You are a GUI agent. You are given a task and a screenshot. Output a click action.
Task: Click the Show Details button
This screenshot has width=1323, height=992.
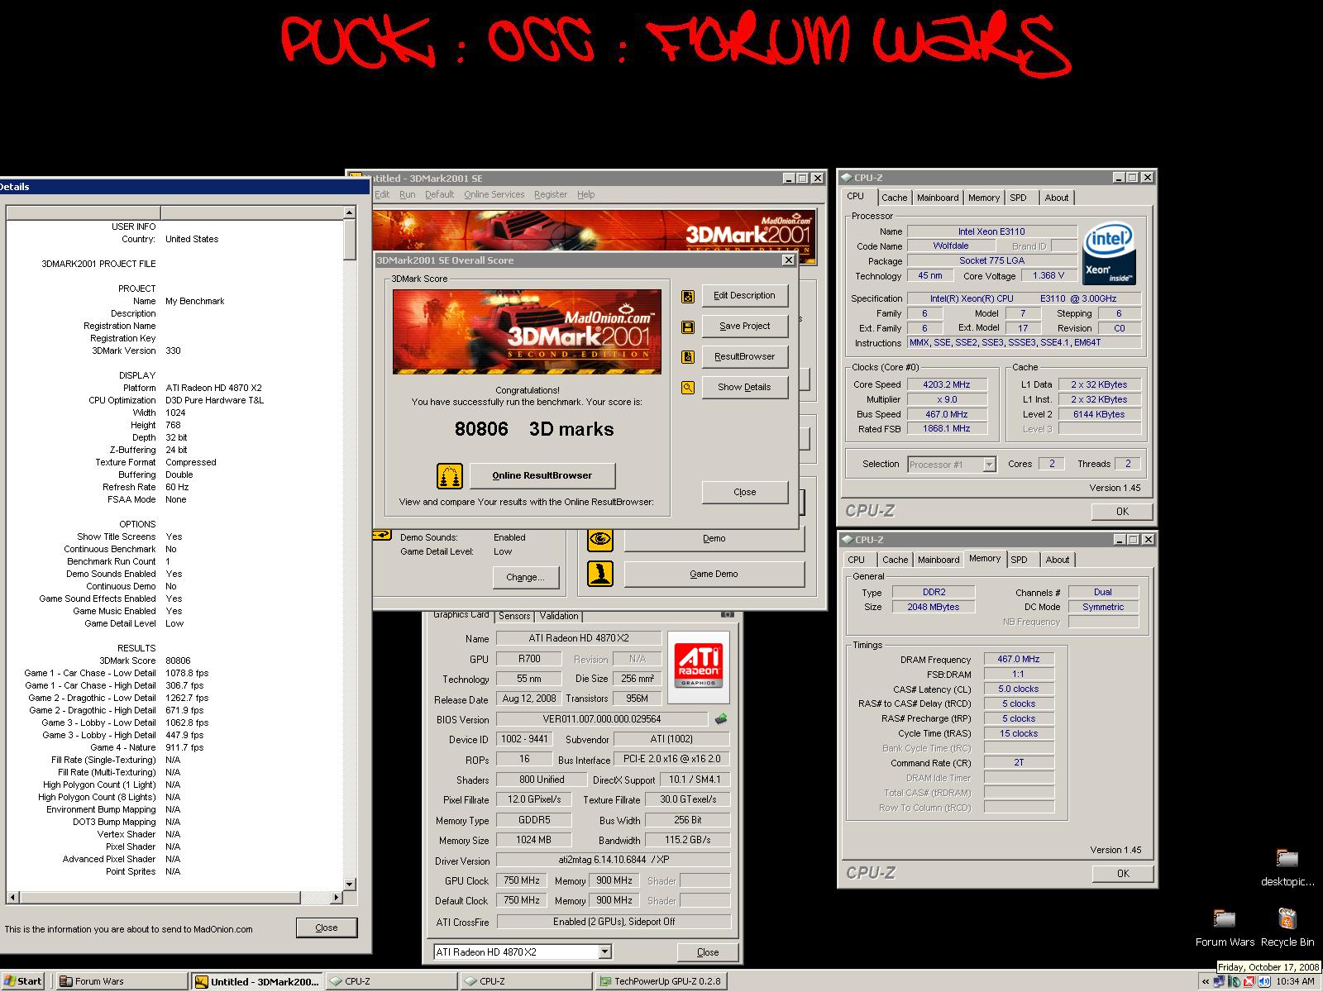click(744, 387)
